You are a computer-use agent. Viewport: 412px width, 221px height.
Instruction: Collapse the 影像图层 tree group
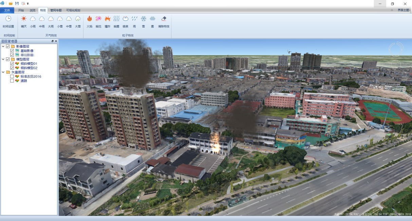point(3,46)
